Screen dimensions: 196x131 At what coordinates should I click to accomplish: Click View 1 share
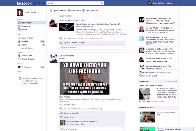69,117
